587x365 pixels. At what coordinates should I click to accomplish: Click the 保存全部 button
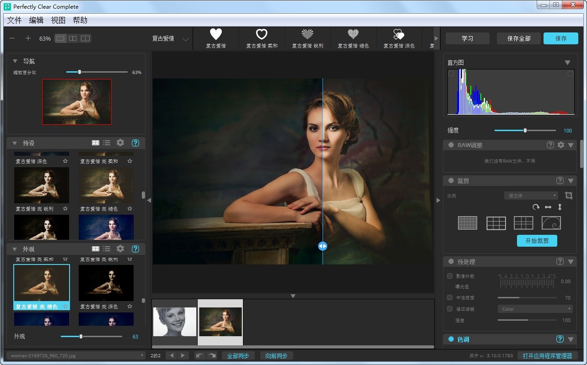coord(519,38)
